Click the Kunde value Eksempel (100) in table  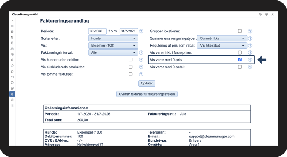90,132
